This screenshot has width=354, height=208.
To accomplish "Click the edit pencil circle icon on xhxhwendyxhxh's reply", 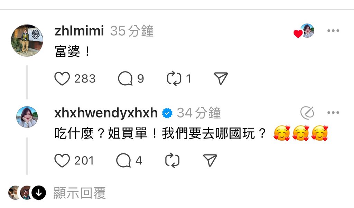I will [x=307, y=113].
